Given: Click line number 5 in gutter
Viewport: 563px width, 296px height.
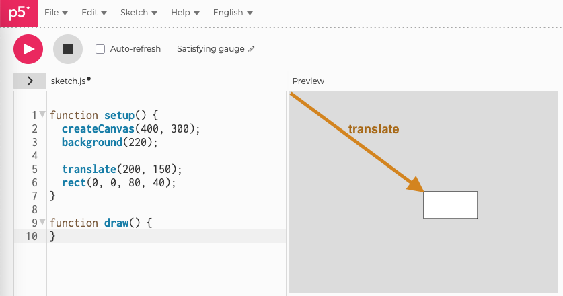Looking at the screenshot, I should point(34,169).
